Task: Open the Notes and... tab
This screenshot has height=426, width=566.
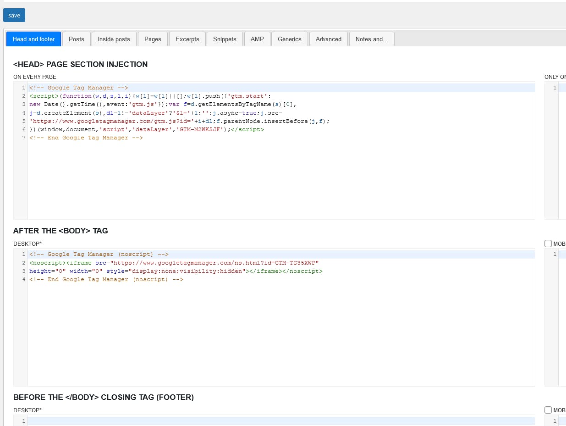Action: click(372, 39)
